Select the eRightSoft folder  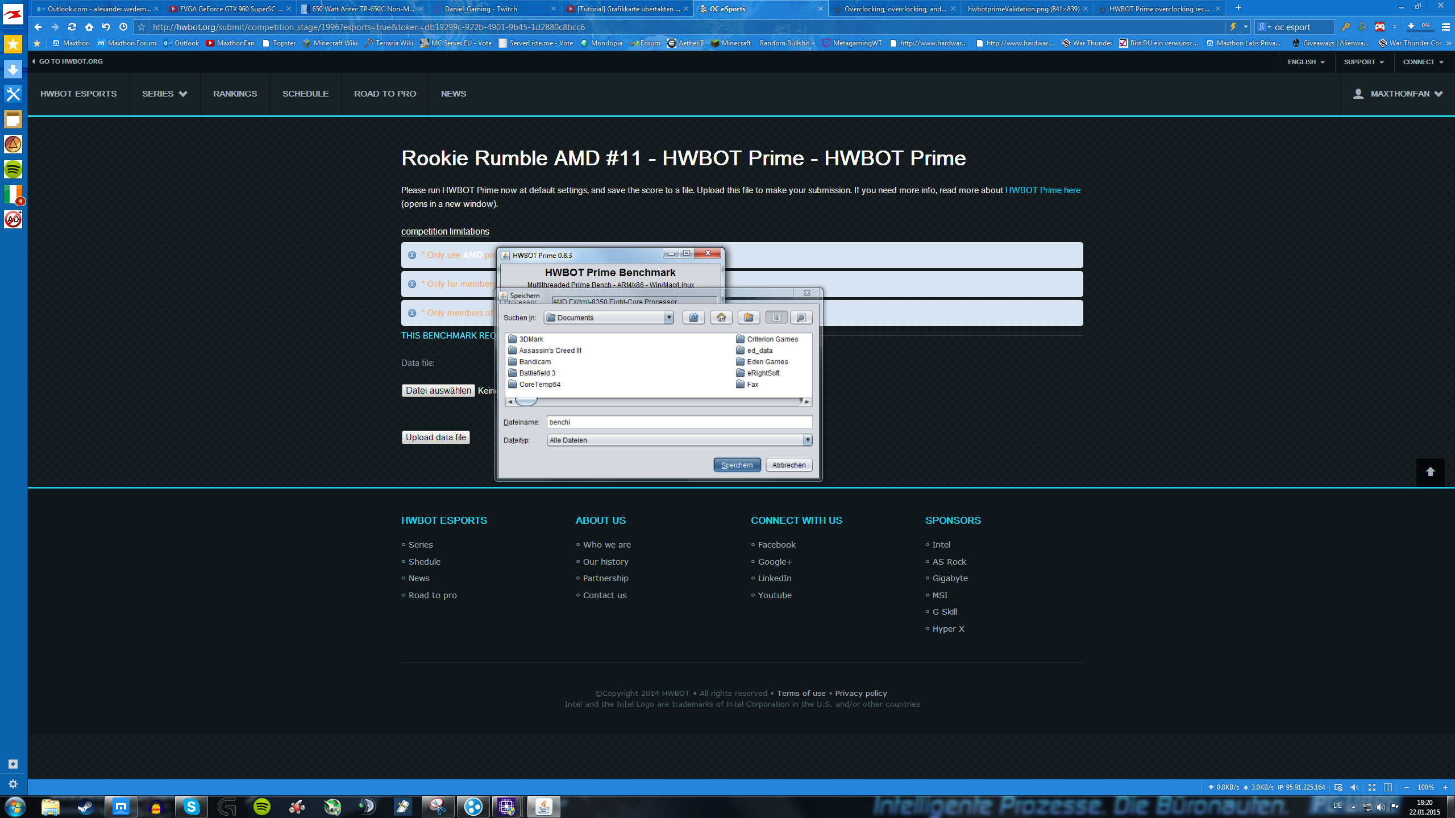[x=758, y=373]
